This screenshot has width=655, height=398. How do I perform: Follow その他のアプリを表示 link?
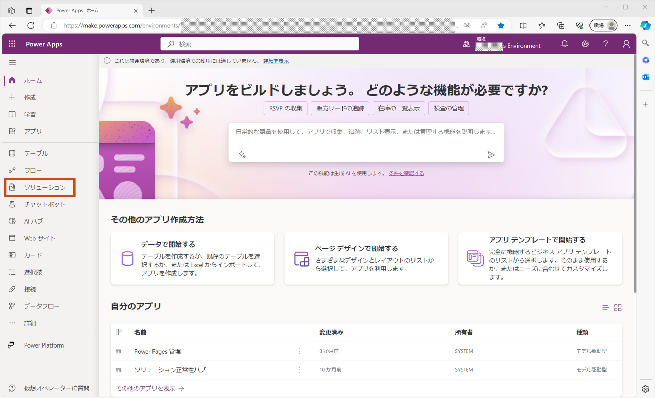pyautogui.click(x=150, y=388)
